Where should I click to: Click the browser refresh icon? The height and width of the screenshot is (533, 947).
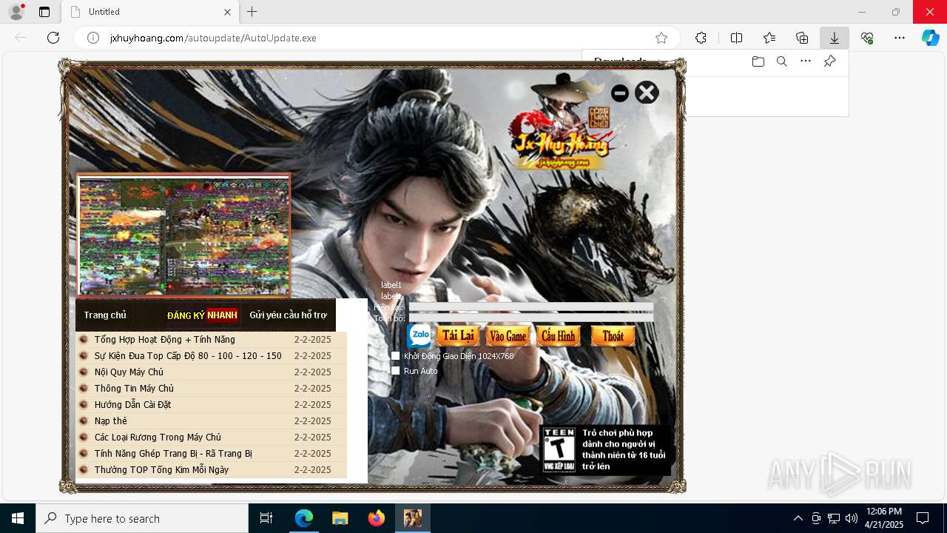(53, 38)
